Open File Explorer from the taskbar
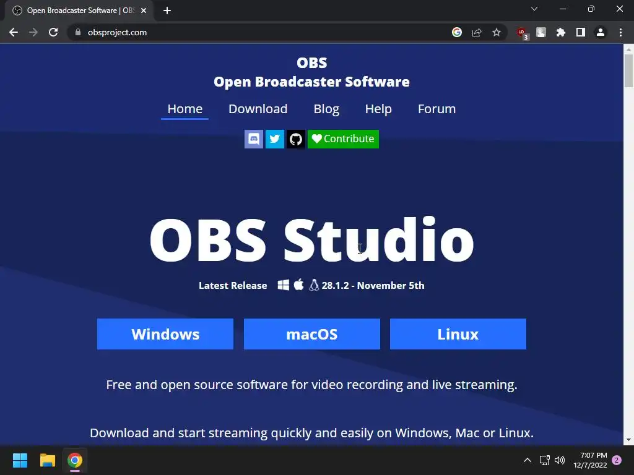This screenshot has width=634, height=475. (47, 460)
